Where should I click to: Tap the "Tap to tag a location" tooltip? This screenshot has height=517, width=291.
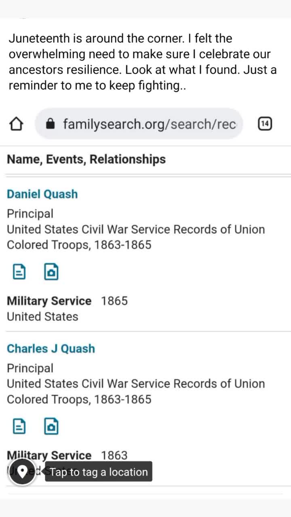[99, 472]
